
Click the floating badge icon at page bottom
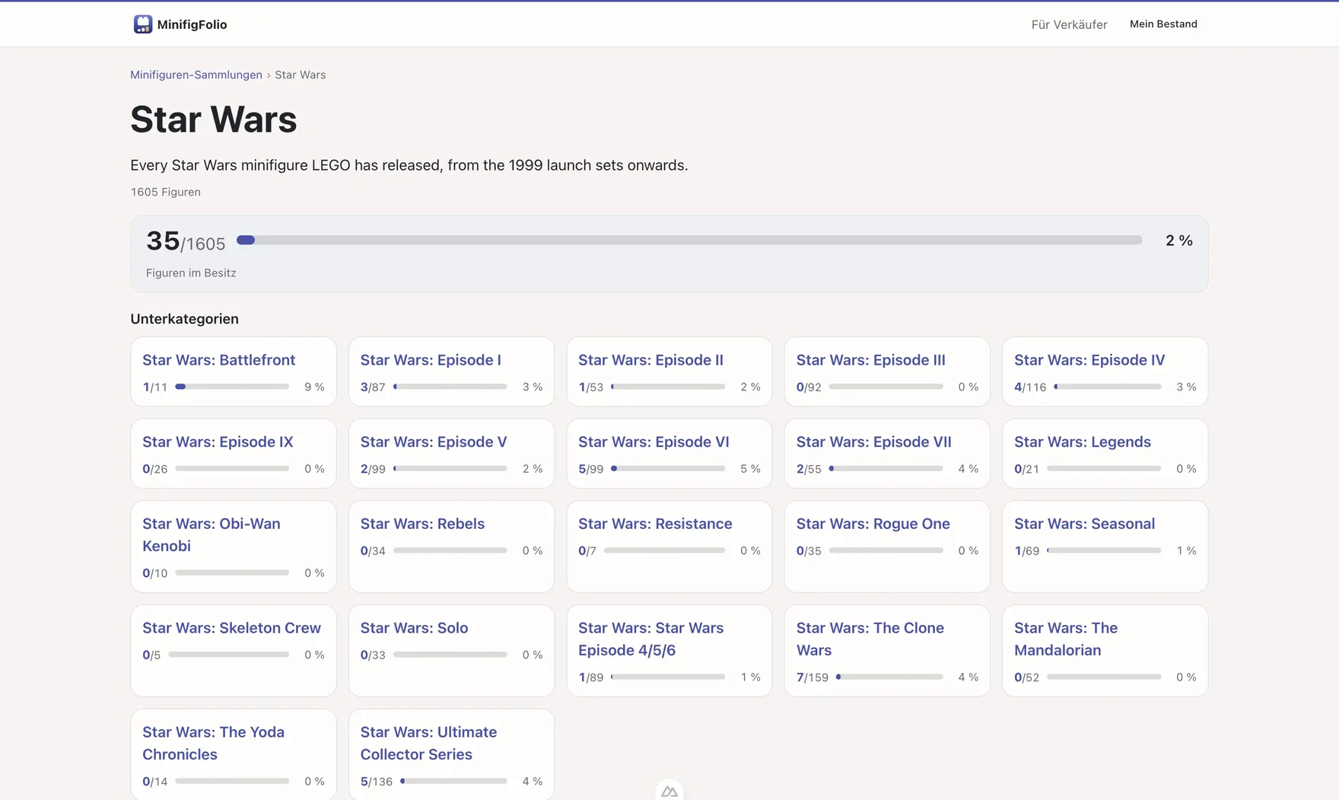(x=669, y=792)
